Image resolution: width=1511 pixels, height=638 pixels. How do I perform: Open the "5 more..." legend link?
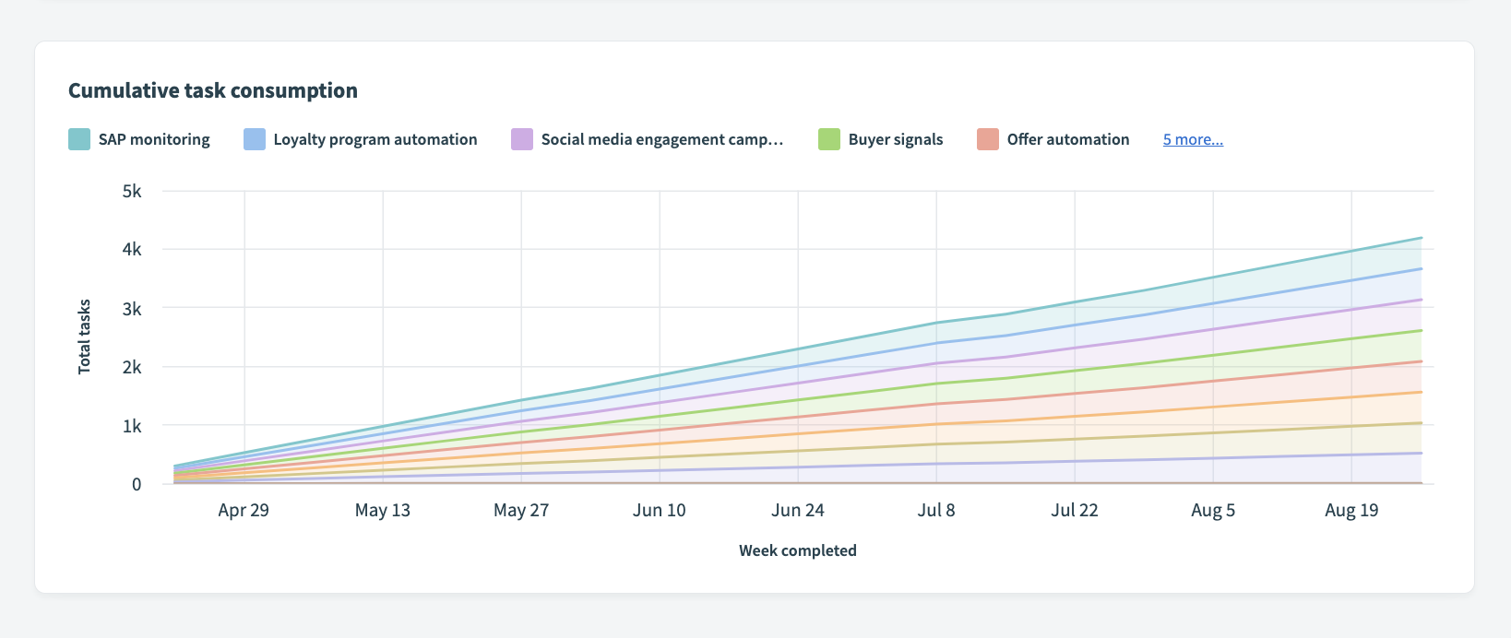[1193, 139]
